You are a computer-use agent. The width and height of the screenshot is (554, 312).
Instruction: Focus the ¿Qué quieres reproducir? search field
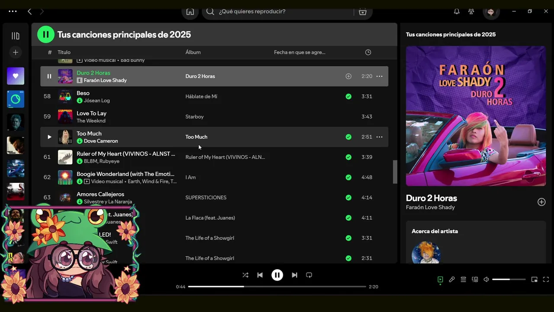[286, 12]
